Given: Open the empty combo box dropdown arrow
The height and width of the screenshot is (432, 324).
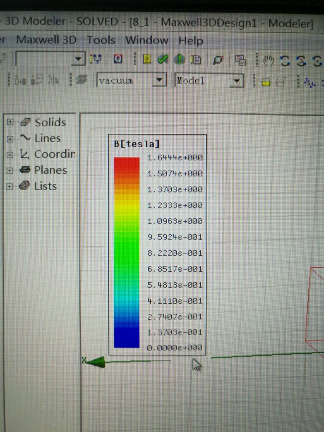Looking at the screenshot, I should coord(78,59).
